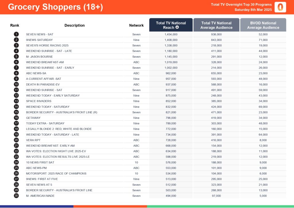Select the BVOD National Average Audience header
Viewport: 294px width, 208px height.
point(263,25)
